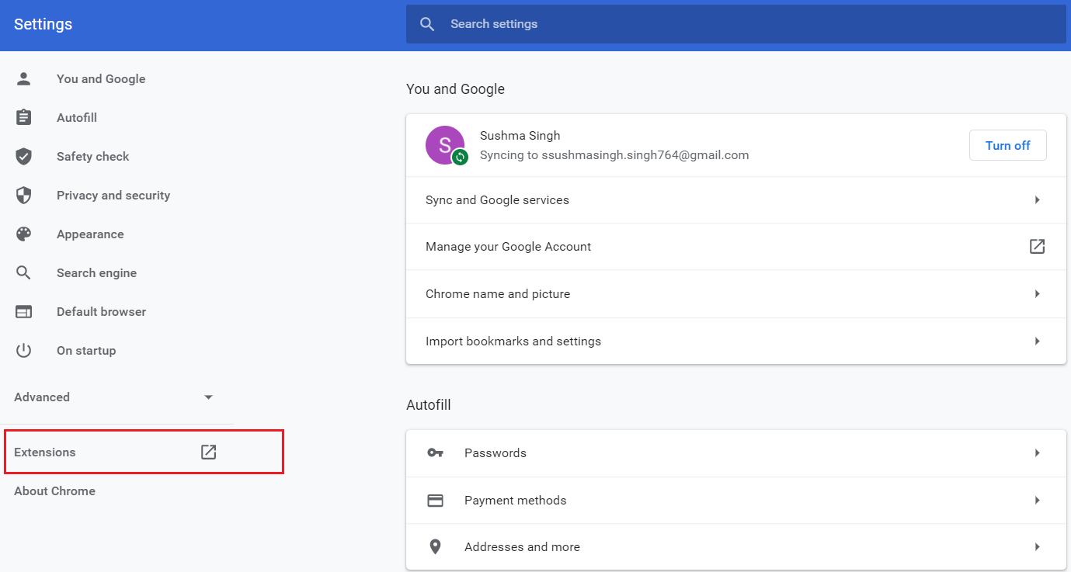
Task: Click the Sushma Singh account name
Action: (x=520, y=135)
